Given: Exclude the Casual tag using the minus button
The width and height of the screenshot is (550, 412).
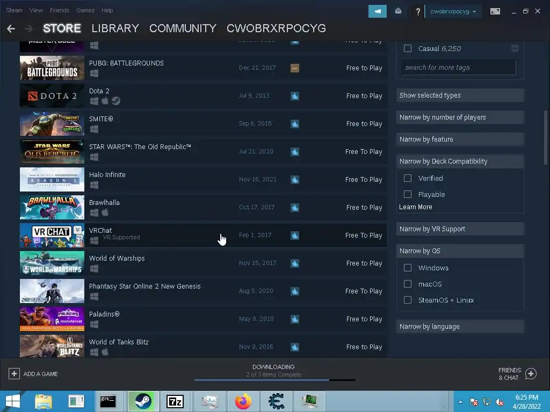Looking at the screenshot, I should [x=515, y=48].
